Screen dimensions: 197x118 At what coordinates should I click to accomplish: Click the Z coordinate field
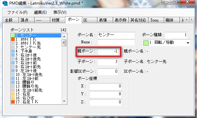tap(105, 102)
